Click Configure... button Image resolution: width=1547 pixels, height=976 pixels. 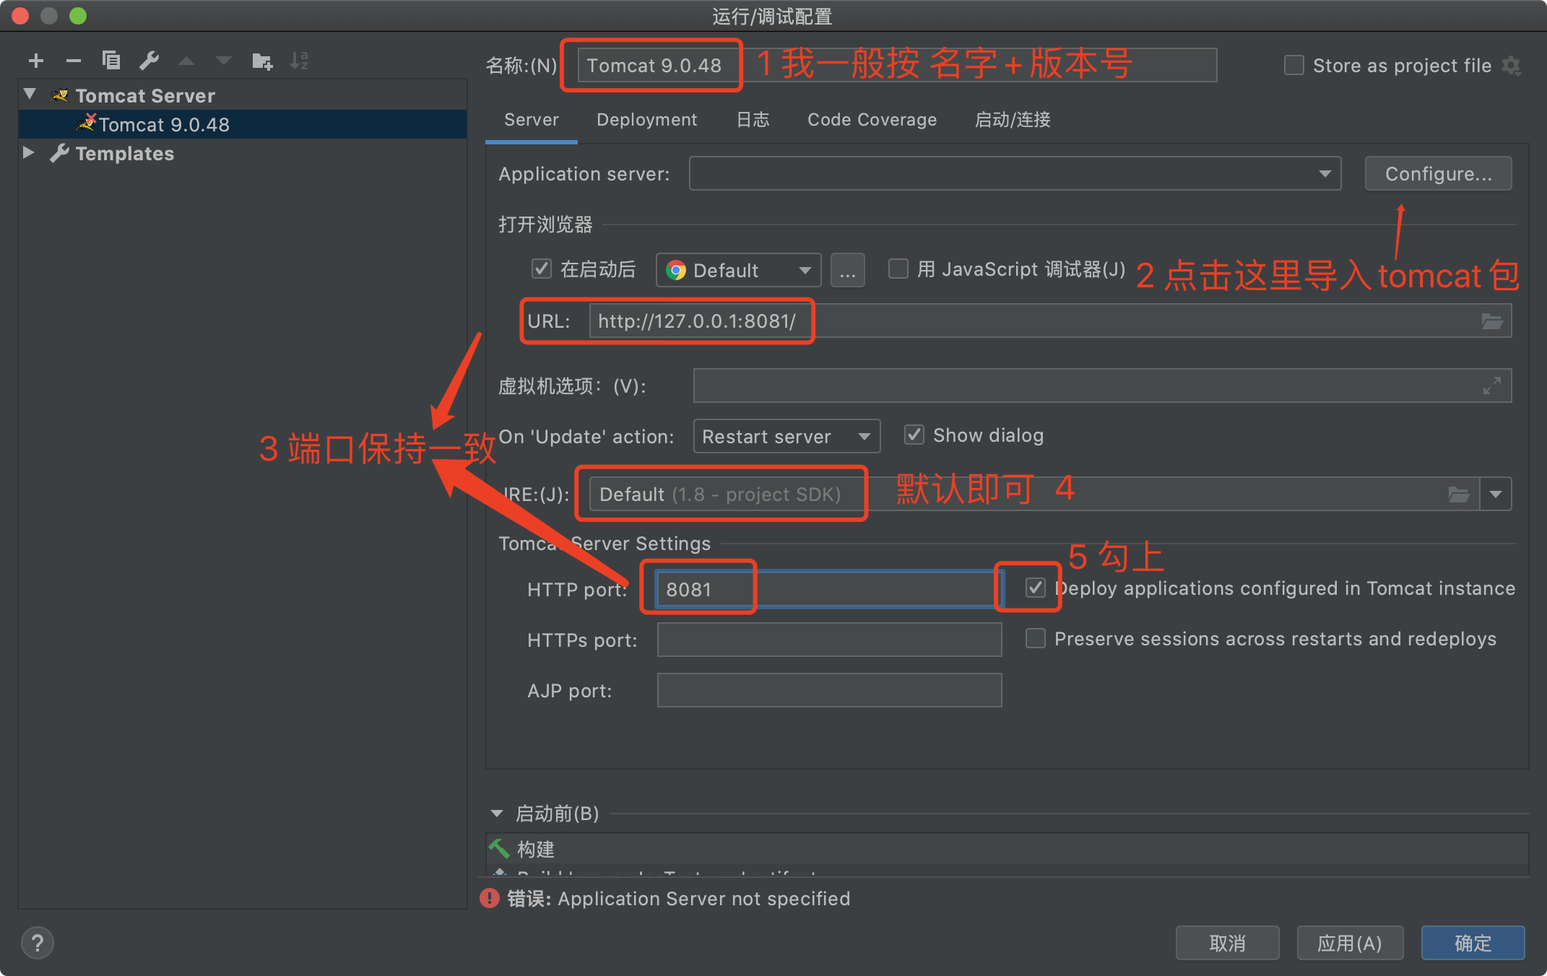click(1438, 174)
